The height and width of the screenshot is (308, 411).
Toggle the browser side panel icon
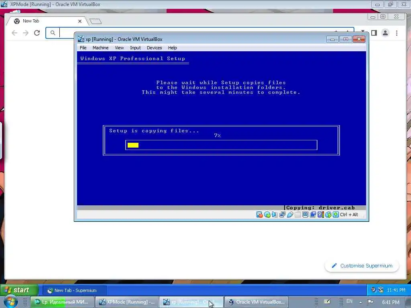tap(374, 33)
